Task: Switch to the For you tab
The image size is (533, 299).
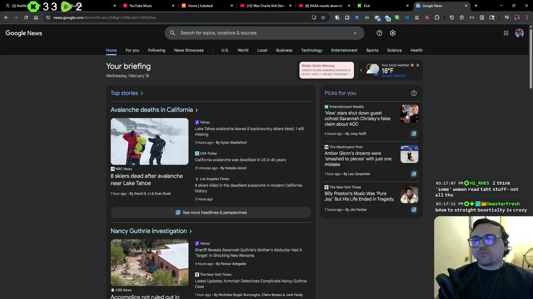Action: click(x=132, y=50)
